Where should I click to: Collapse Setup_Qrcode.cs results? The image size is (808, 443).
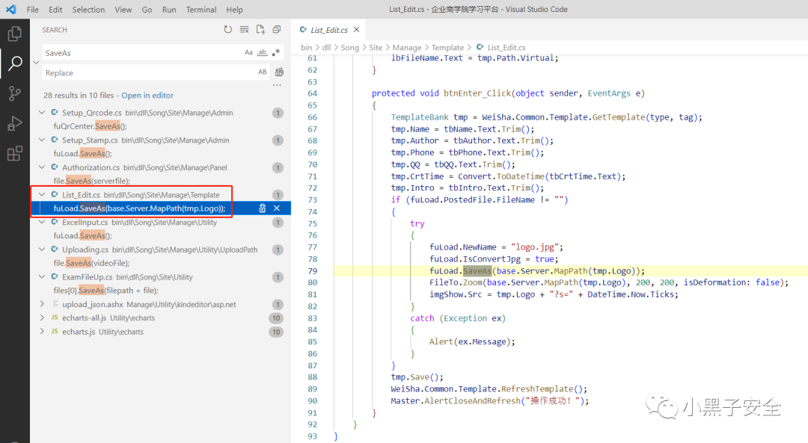[42, 112]
